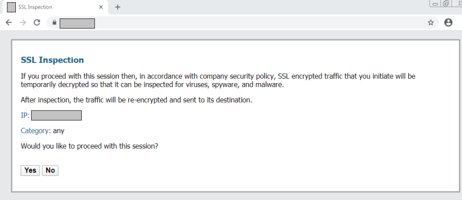Click the favicon on the SSL Inspection tab
462x200 pixels.
12,7
